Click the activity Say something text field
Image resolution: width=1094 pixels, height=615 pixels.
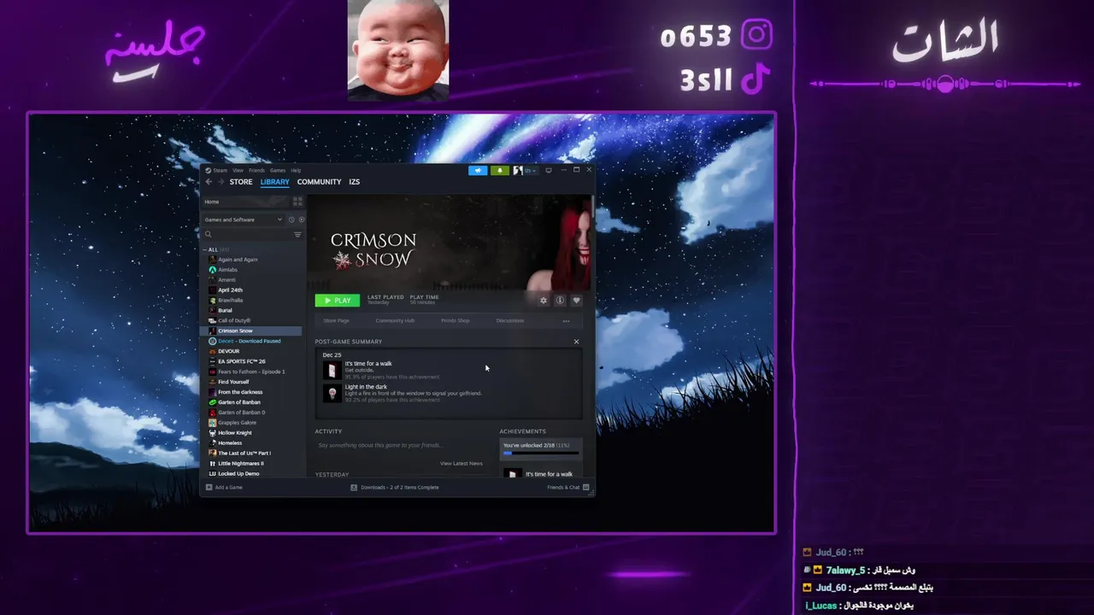click(x=401, y=445)
